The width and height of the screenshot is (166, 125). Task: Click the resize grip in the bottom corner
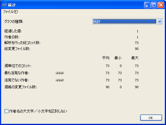pyautogui.click(x=163, y=122)
